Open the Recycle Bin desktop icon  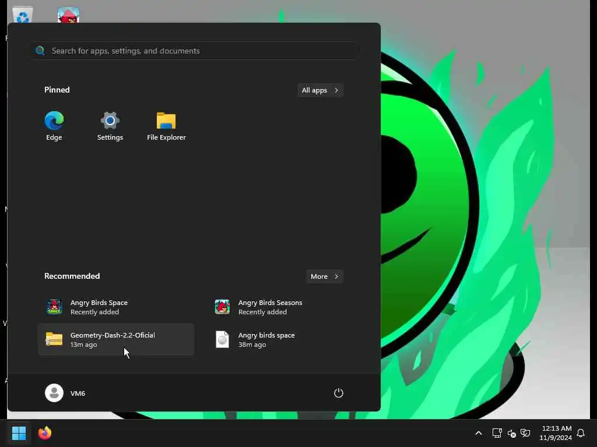[x=23, y=15]
